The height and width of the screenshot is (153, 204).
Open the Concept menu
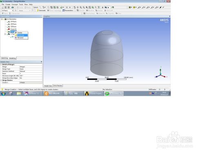coord(15,4)
